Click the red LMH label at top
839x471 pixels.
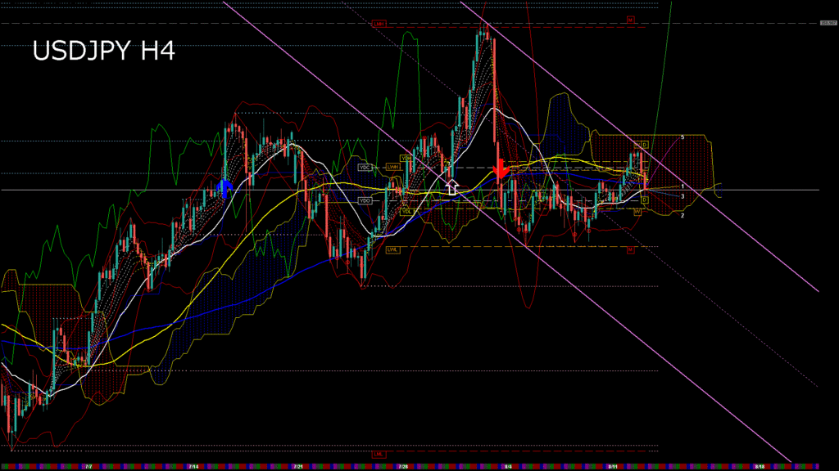tap(379, 24)
